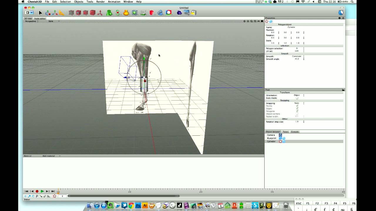Viewport: 376px width, 211px height.
Task: Click the current frame number field
Action: [x=62, y=196]
